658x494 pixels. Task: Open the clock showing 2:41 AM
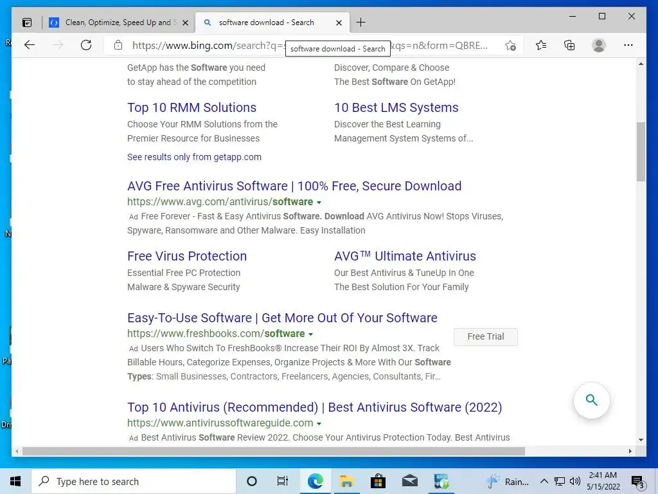coord(603,481)
